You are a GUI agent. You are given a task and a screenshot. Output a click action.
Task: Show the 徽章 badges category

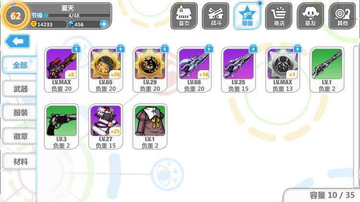[20, 136]
